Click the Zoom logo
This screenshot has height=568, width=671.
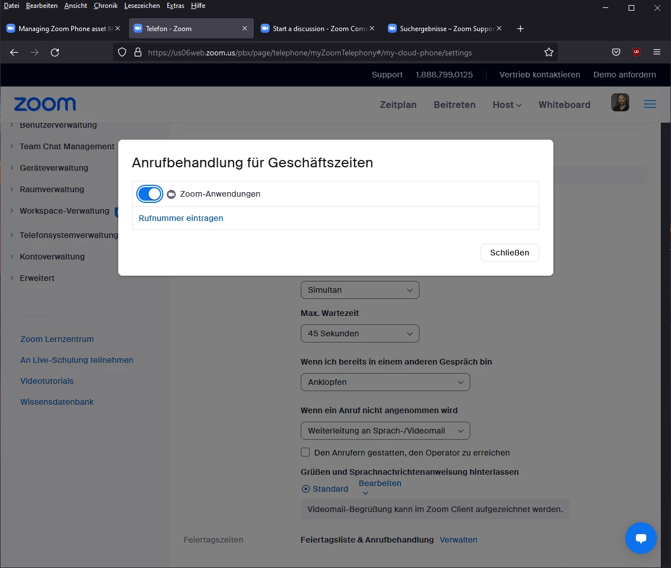[x=45, y=104]
